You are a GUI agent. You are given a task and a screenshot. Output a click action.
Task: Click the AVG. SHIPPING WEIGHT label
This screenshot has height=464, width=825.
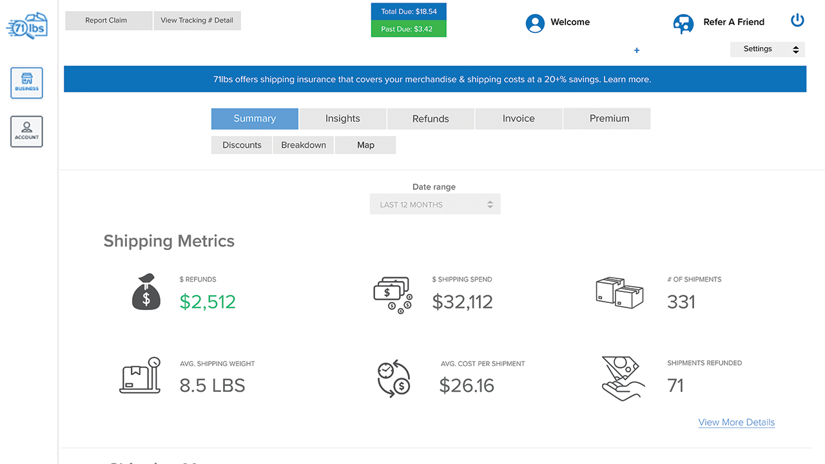pyautogui.click(x=217, y=363)
